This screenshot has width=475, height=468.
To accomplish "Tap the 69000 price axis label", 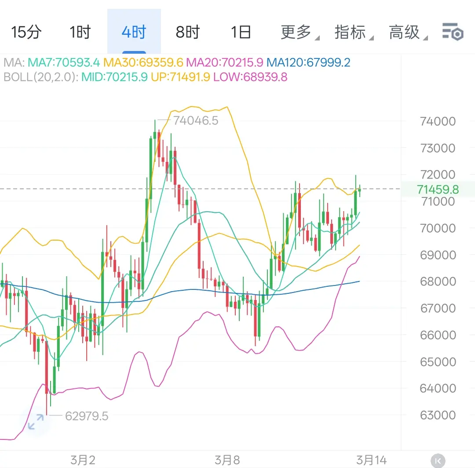I will [438, 255].
